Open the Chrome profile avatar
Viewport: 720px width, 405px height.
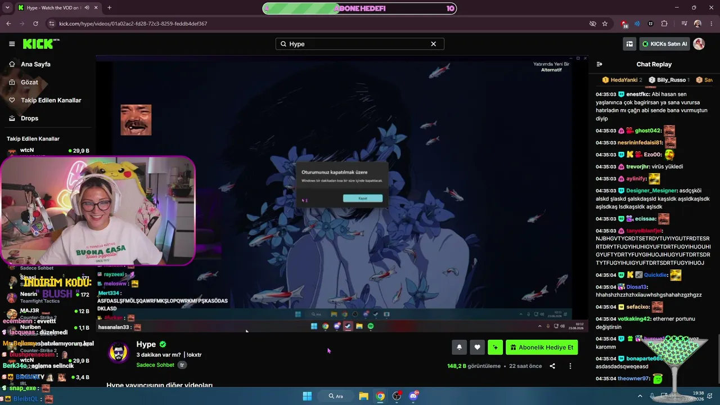tap(697, 24)
